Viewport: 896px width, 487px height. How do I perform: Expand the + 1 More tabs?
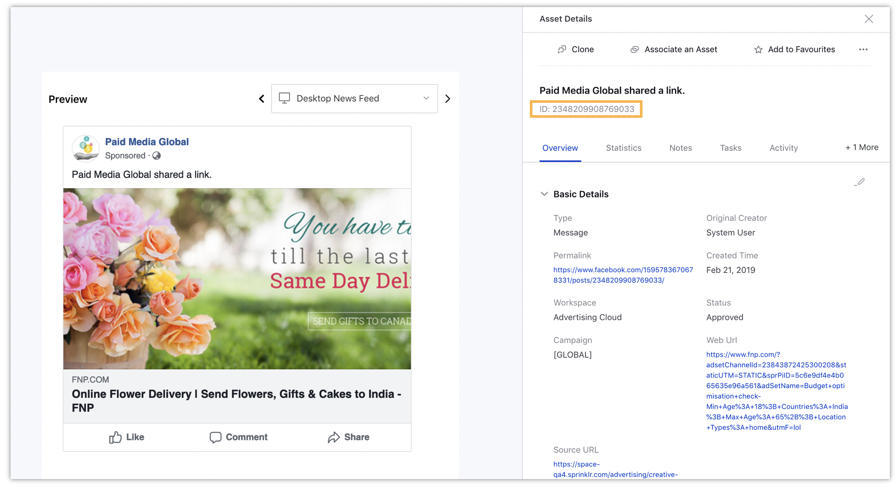[861, 147]
